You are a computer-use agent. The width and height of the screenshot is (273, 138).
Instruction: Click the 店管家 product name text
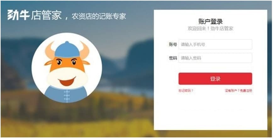tap(46, 15)
